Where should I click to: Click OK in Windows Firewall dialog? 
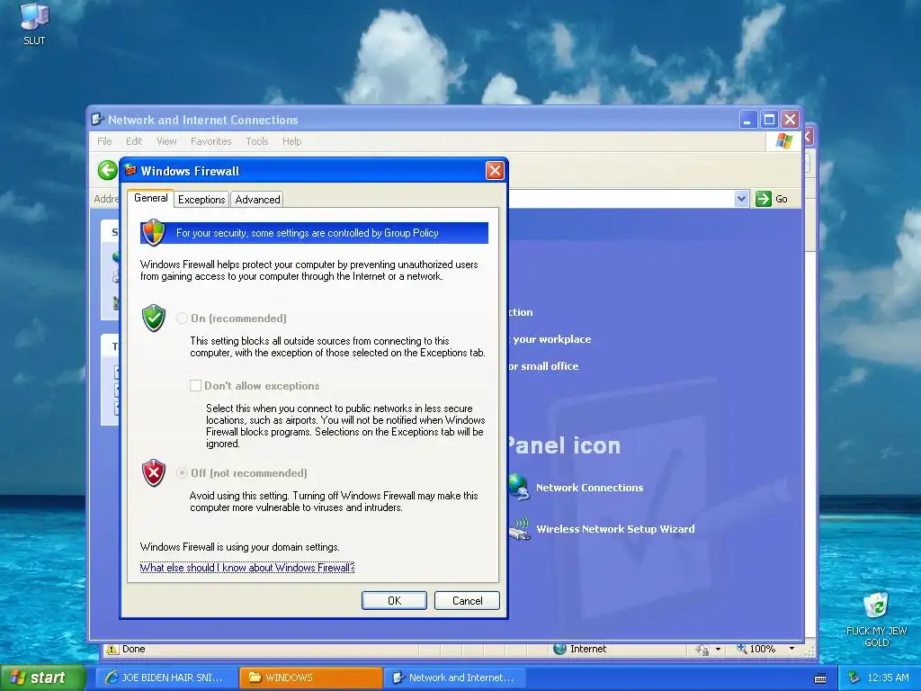pyautogui.click(x=394, y=600)
